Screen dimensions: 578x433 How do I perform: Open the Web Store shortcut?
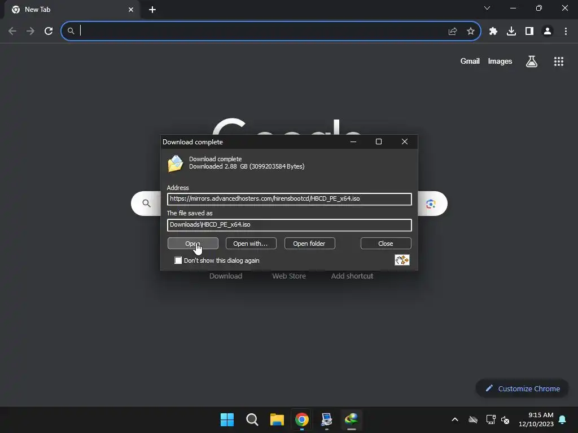[x=289, y=276]
